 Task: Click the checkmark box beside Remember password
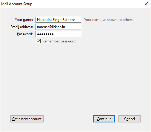pos(38,41)
